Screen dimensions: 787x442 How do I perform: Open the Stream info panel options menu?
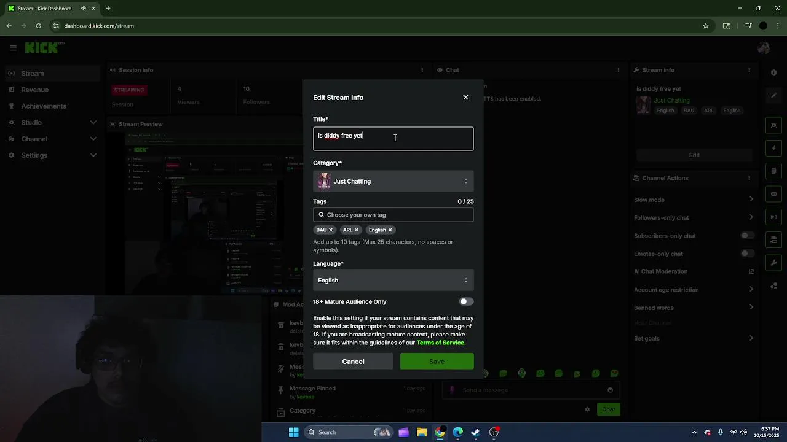pyautogui.click(x=749, y=70)
